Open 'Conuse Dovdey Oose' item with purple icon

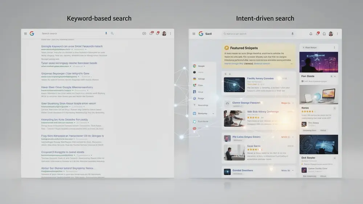point(315,170)
